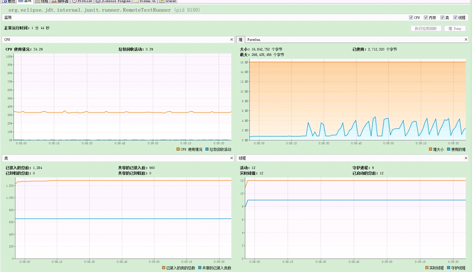This screenshot has height=272, width=472.
Task: Click the 实时线程 legend swatch
Action: coord(427,268)
